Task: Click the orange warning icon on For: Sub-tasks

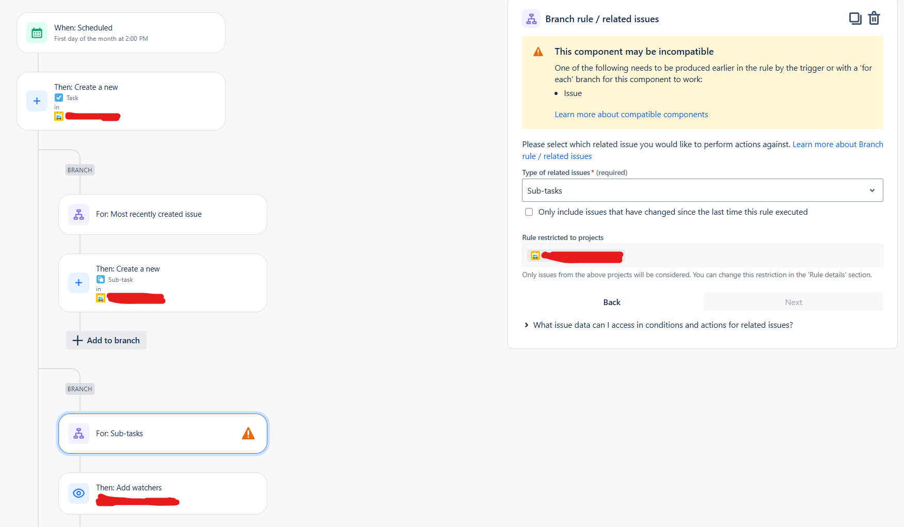Action: [248, 434]
